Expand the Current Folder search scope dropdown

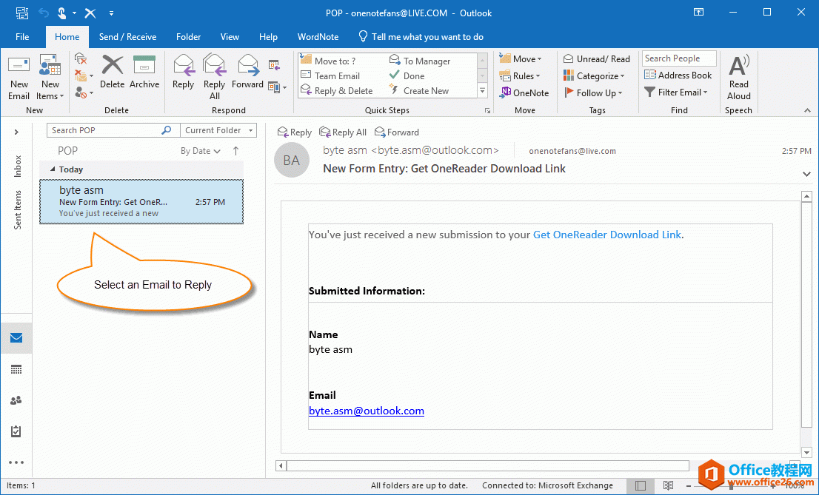pos(218,130)
